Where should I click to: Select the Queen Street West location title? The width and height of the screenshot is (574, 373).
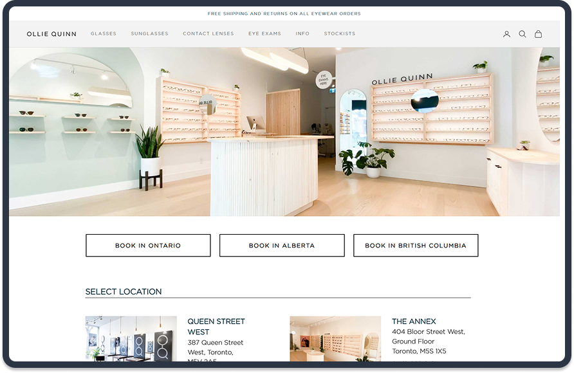click(216, 327)
